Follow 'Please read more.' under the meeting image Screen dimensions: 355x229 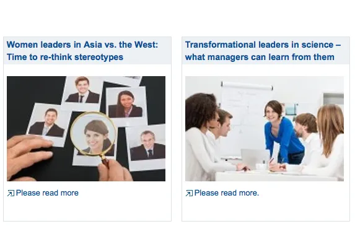click(x=226, y=193)
